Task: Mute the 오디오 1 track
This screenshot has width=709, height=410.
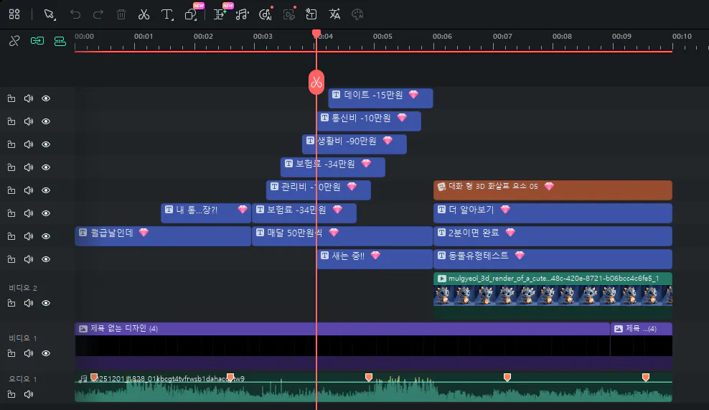Action: (x=29, y=394)
